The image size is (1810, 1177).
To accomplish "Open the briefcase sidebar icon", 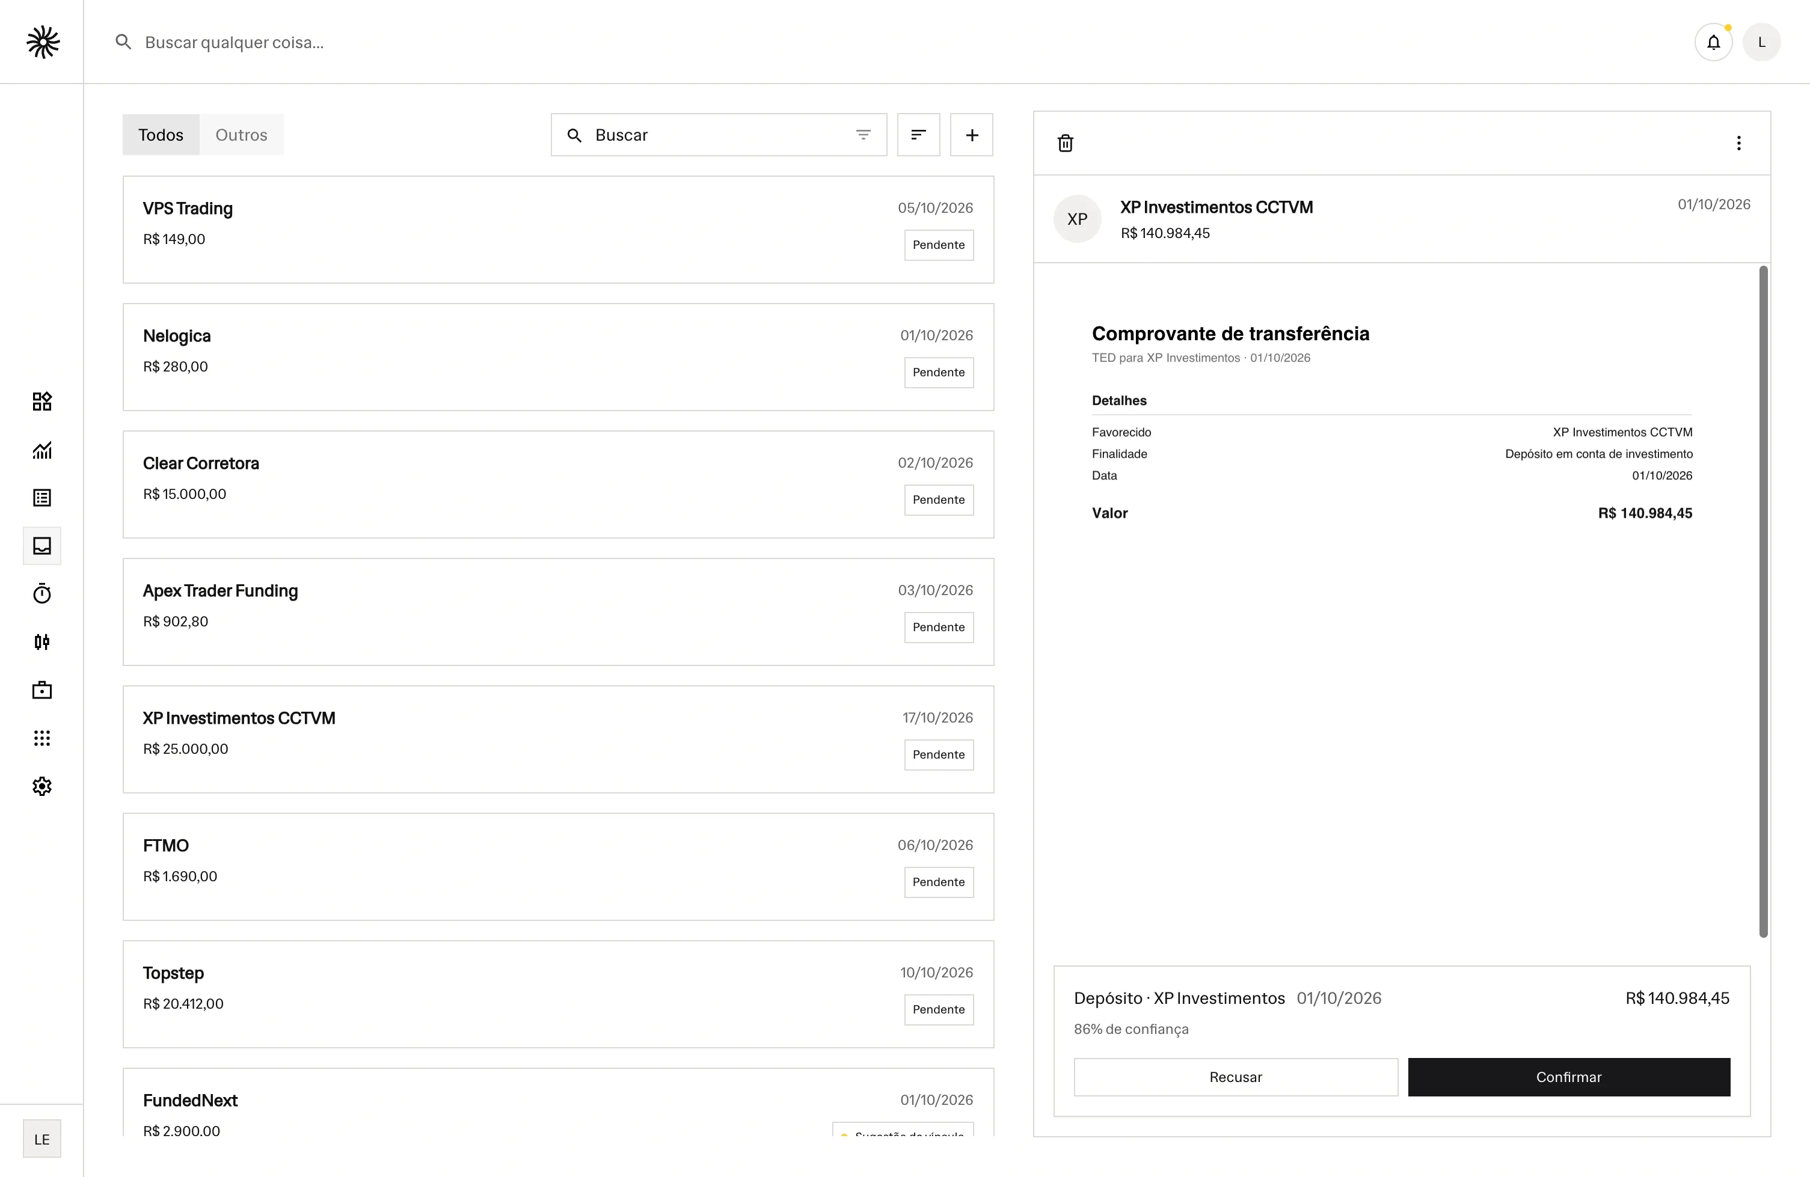I will tap(42, 690).
